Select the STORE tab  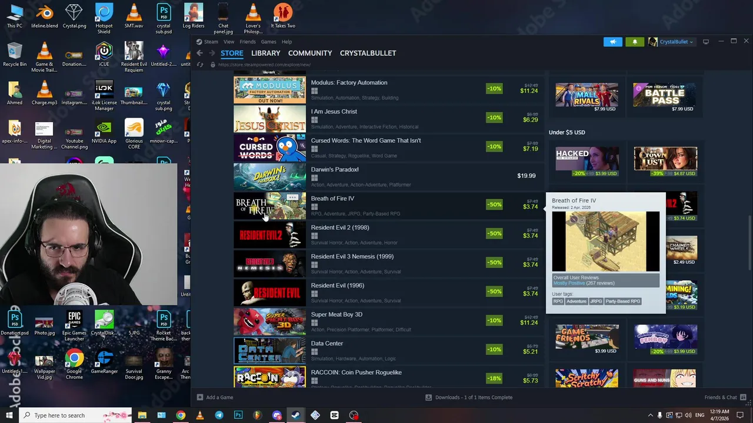(232, 53)
